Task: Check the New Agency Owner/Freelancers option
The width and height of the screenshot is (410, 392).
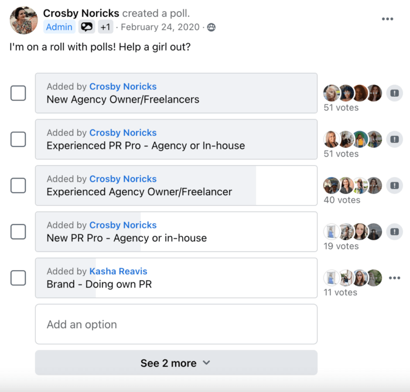Action: click(18, 93)
